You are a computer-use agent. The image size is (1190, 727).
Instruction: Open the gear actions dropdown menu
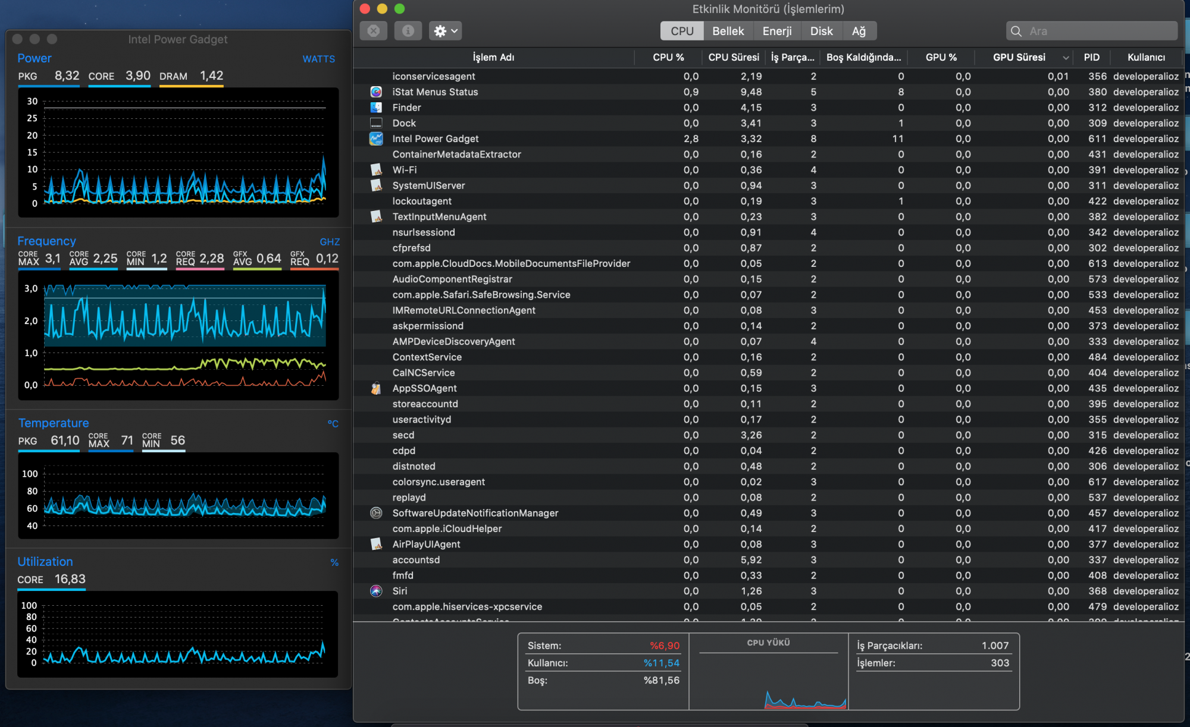click(x=445, y=31)
